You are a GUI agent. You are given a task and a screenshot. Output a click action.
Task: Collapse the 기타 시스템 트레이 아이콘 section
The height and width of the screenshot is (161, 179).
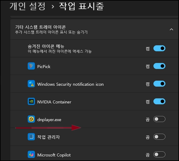pyautogui.click(x=171, y=29)
